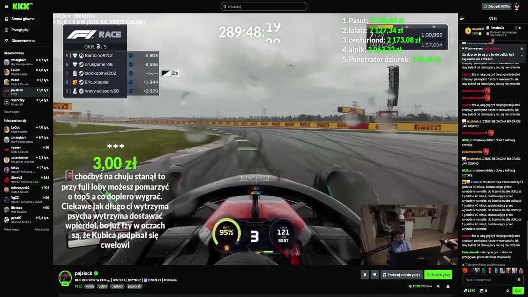Image resolution: width=528 pixels, height=297 pixels.
Task: Open the hamburger menu next to the Kick logo
Action: pyautogui.click(x=6, y=7)
